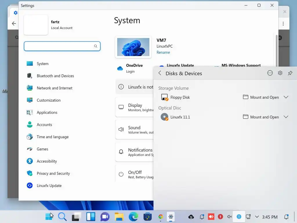This screenshot has width=297, height=223.
Task: Expand the hidden tray icons chevron
Action: pyautogui.click(x=257, y=217)
